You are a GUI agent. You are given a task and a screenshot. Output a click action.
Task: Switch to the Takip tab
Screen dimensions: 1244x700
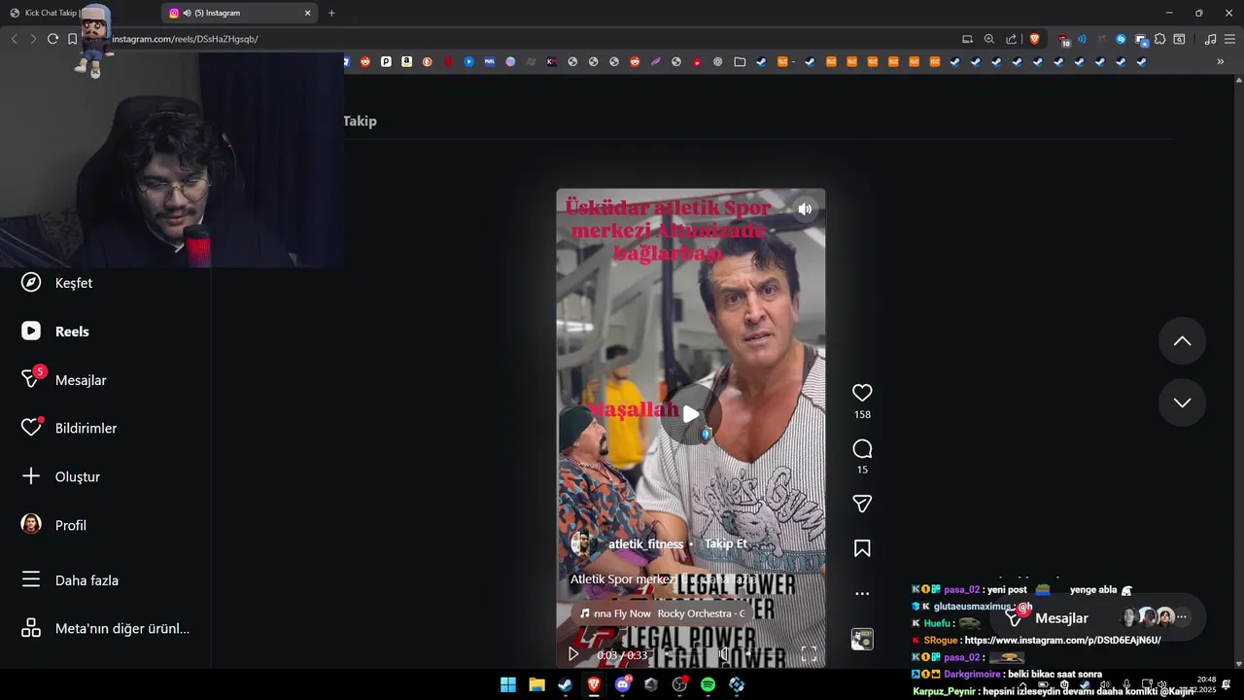click(x=360, y=121)
